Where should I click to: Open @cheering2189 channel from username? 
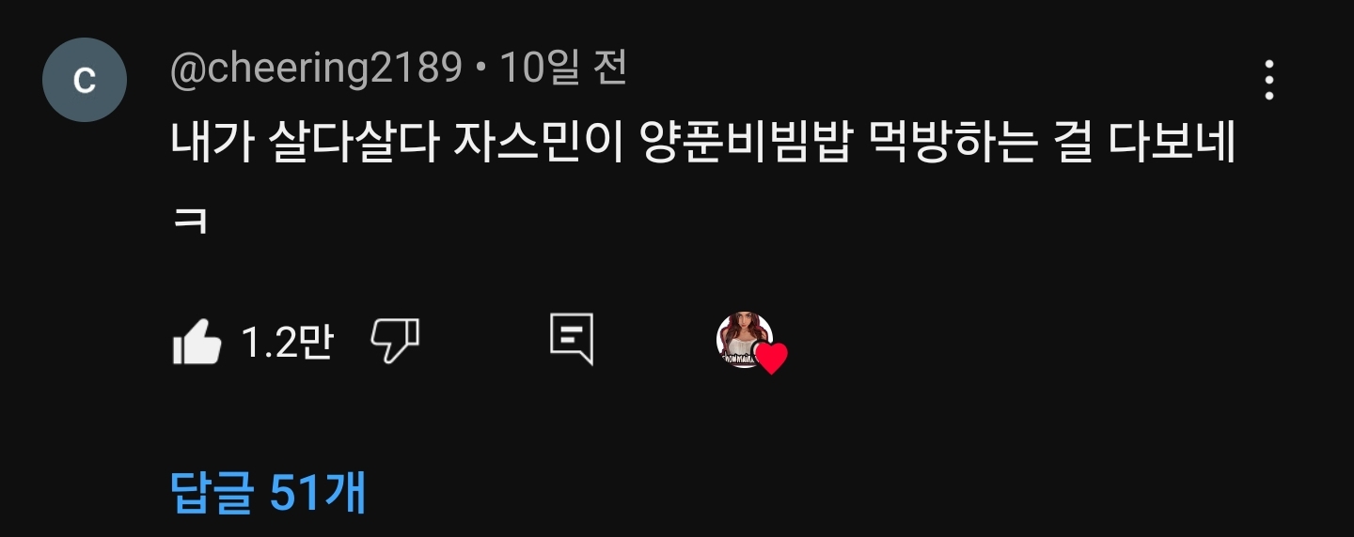click(x=316, y=69)
